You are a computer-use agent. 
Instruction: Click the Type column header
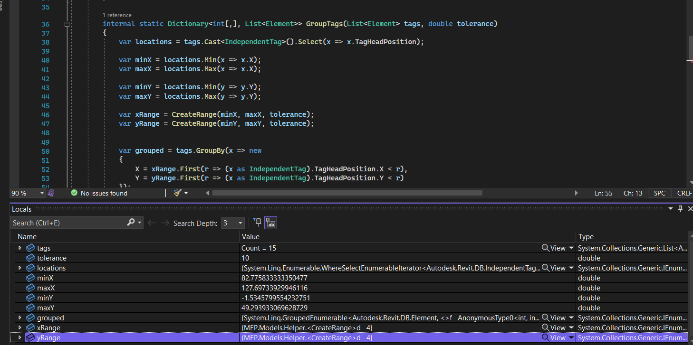586,236
